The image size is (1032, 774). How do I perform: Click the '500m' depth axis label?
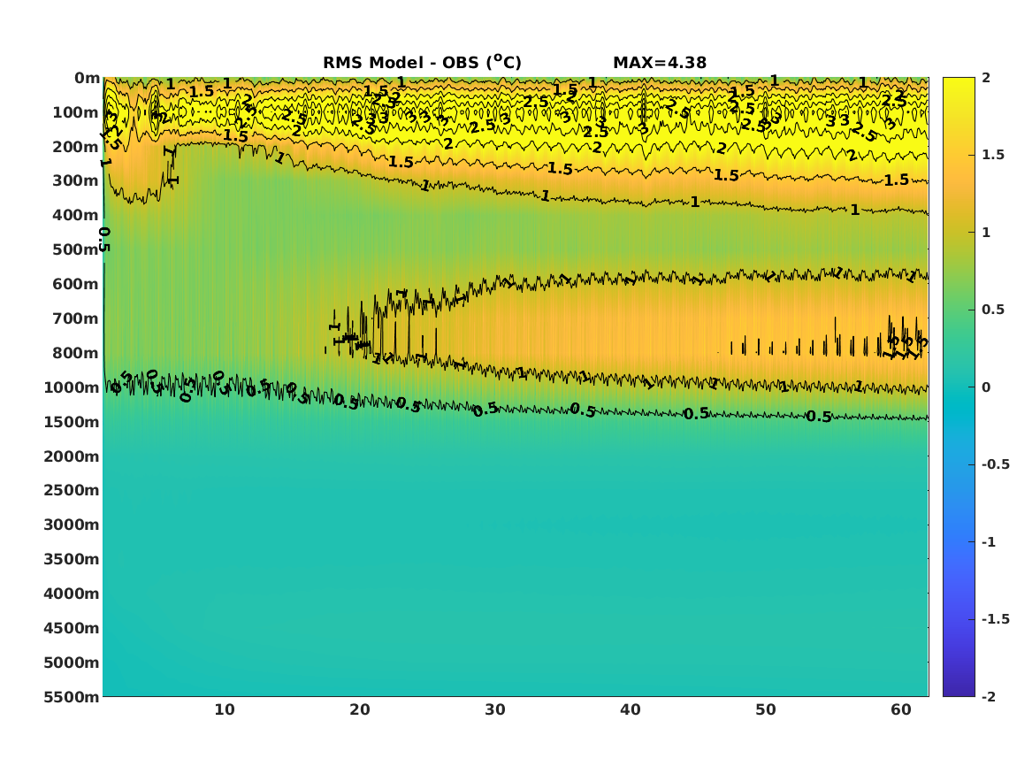(76, 250)
